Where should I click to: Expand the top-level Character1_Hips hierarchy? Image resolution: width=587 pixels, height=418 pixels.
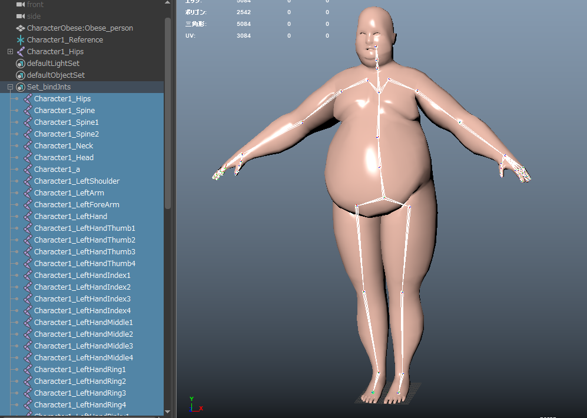pos(10,52)
